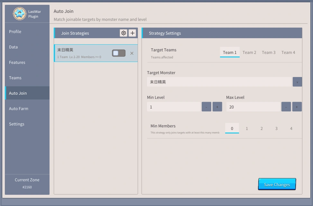
Task: Decrease the Min Level value
Action: pyautogui.click(x=207, y=107)
